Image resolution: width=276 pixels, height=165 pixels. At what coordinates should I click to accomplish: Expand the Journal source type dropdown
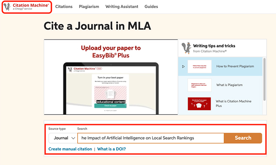coord(63,138)
